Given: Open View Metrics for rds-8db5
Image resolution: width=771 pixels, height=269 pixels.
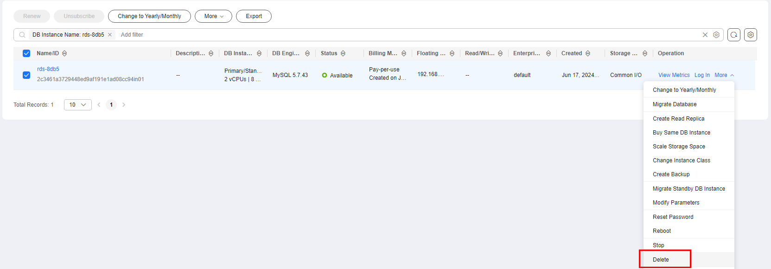Looking at the screenshot, I should [x=674, y=75].
